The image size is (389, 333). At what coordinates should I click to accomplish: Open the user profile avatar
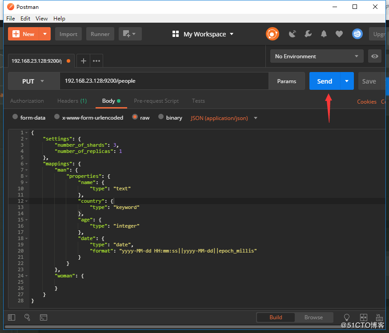(x=357, y=34)
